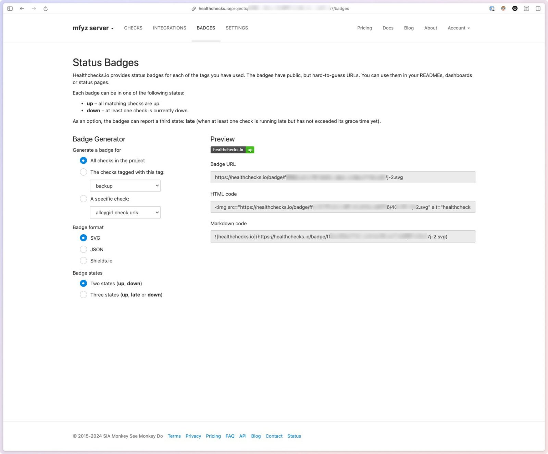This screenshot has height=454, width=548.
Task: Click the Markdown code text field
Action: (342, 237)
